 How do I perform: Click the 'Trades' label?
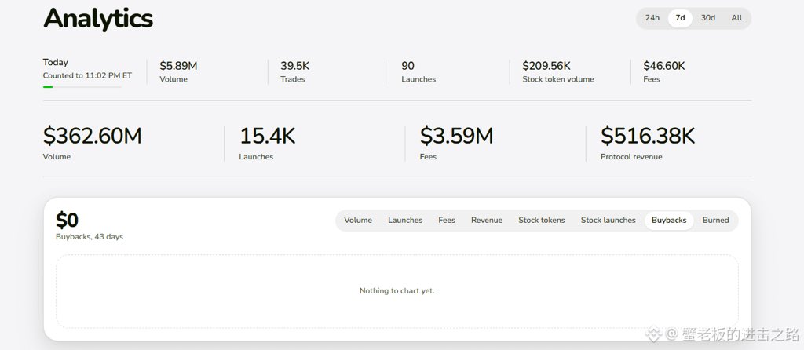tap(292, 79)
